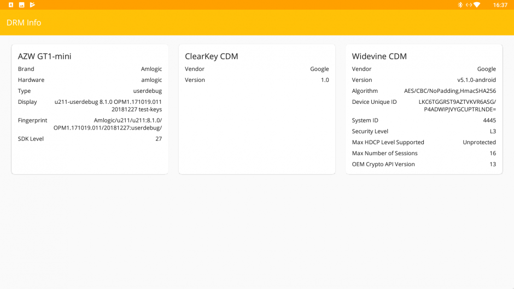This screenshot has height=289, width=514.
Task: Tap the Security Level label
Action: (x=370, y=132)
